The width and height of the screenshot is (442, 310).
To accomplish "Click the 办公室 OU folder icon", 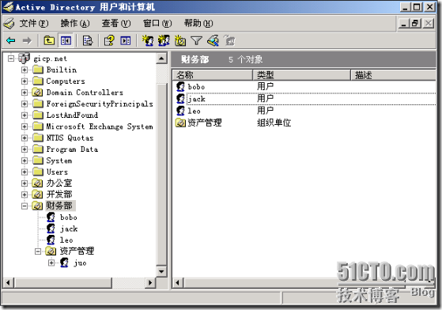I will point(37,183).
